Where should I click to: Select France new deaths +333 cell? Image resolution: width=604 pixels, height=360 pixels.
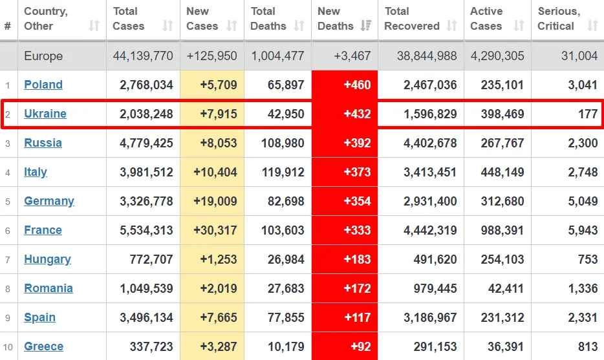[345, 230]
